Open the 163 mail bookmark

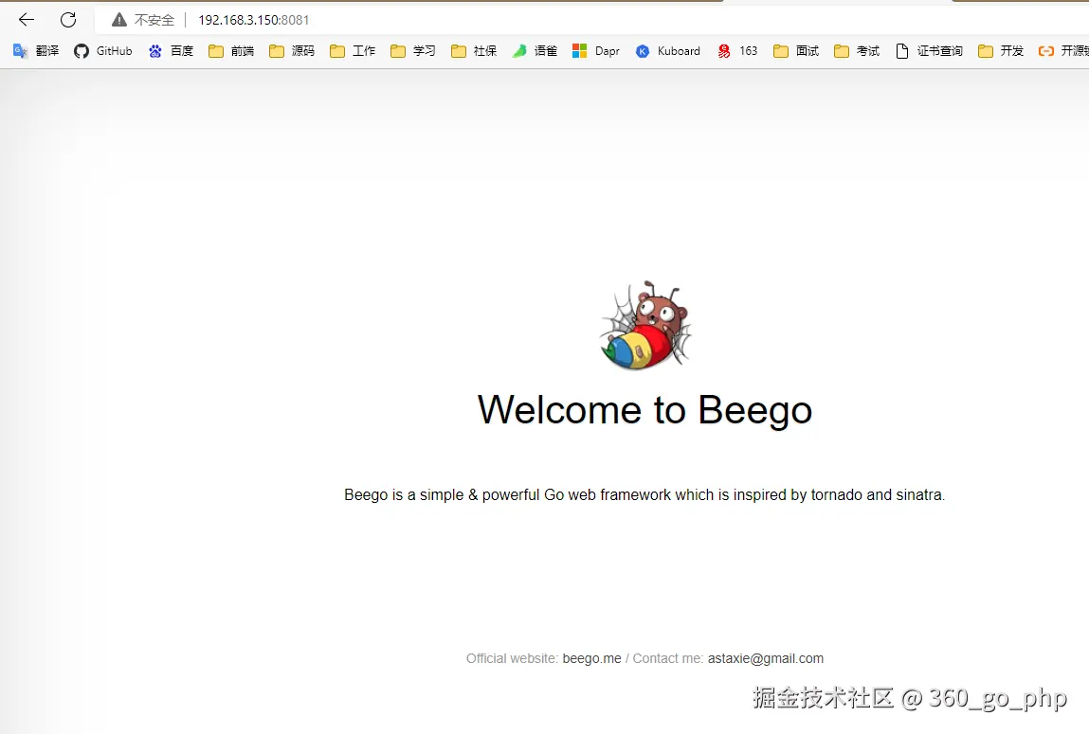pyautogui.click(x=737, y=50)
